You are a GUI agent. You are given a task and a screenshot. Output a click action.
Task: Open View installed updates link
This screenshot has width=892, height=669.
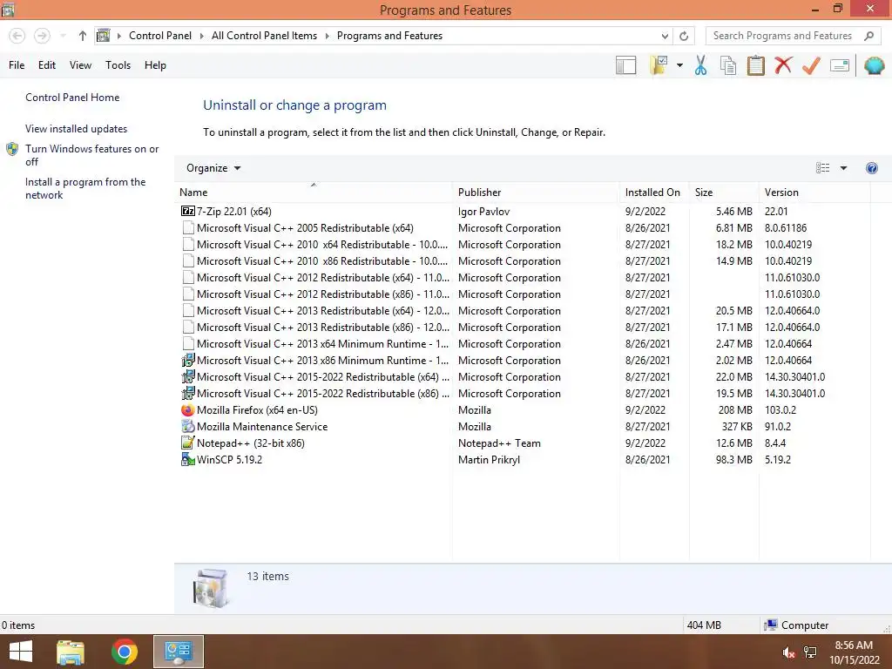(x=77, y=129)
